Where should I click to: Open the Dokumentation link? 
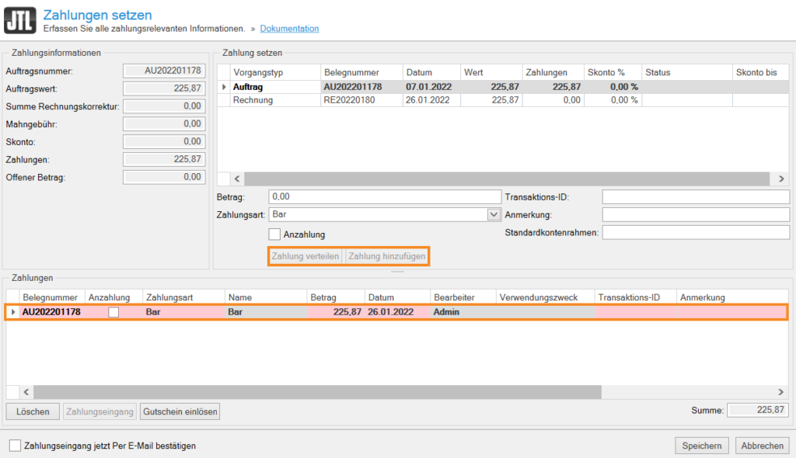[289, 29]
